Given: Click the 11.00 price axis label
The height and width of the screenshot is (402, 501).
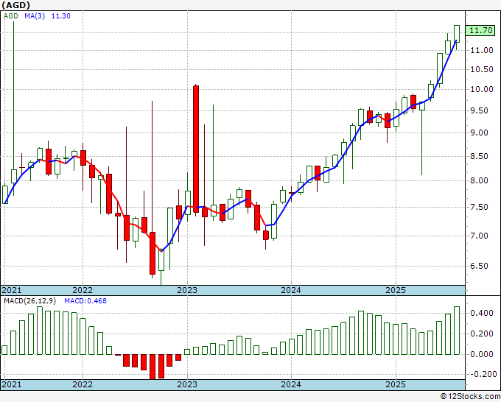Looking at the screenshot, I should (482, 50).
